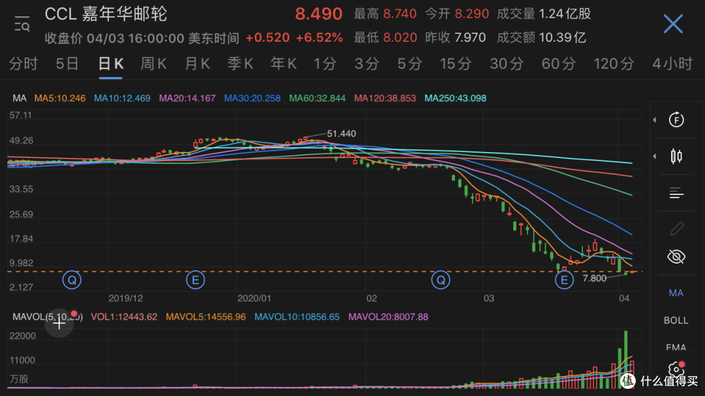Viewport: 705px width, 396px height.
Task: Click the +6.52% change percentage
Action: [319, 37]
